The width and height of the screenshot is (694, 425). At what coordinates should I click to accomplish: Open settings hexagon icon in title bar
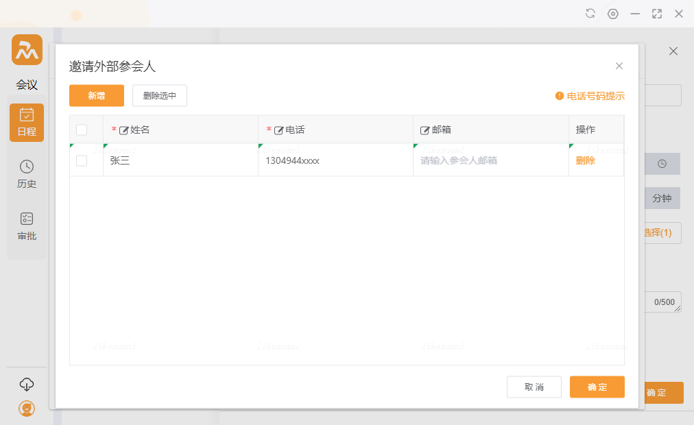(612, 14)
